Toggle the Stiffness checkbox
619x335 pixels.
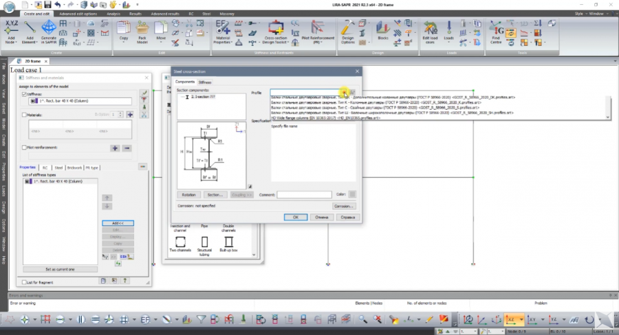[25, 95]
